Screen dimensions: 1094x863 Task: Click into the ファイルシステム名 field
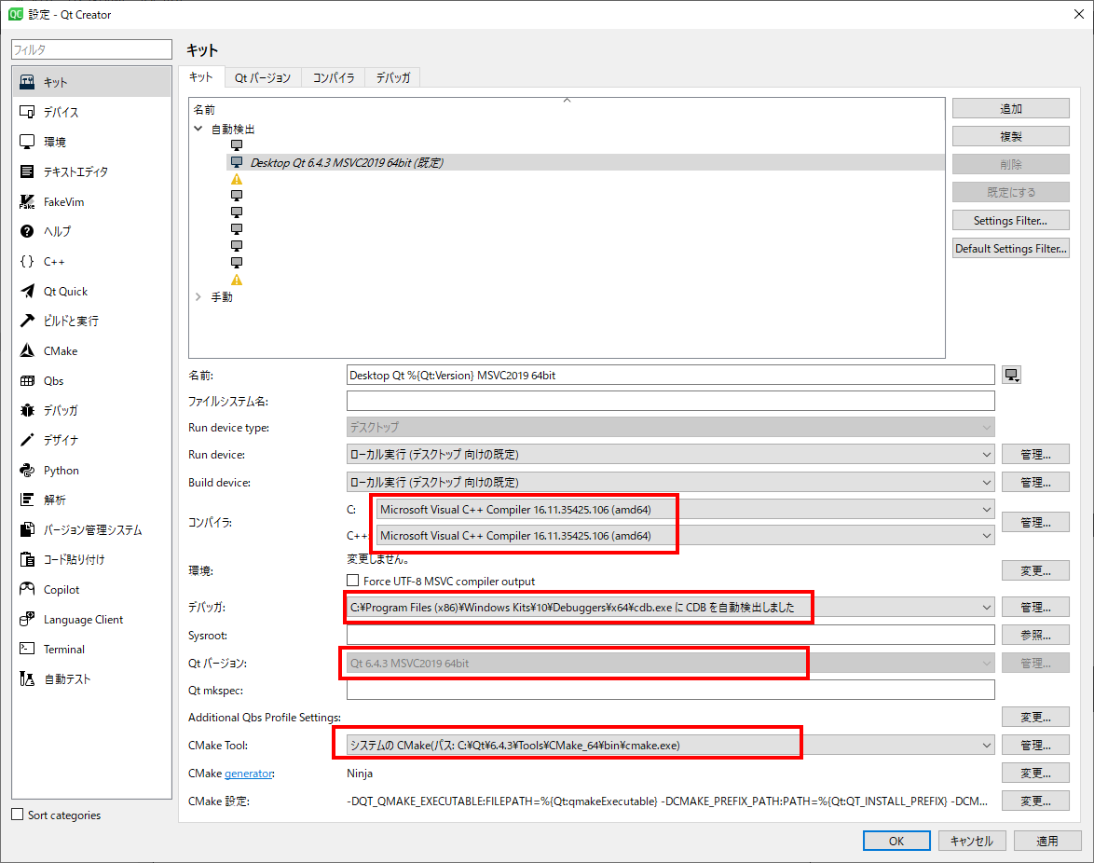[x=671, y=401]
